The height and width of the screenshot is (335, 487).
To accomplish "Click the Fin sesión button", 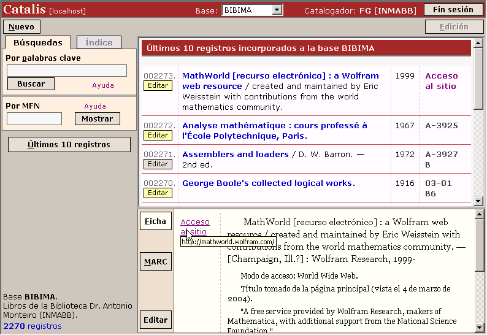I will [453, 10].
